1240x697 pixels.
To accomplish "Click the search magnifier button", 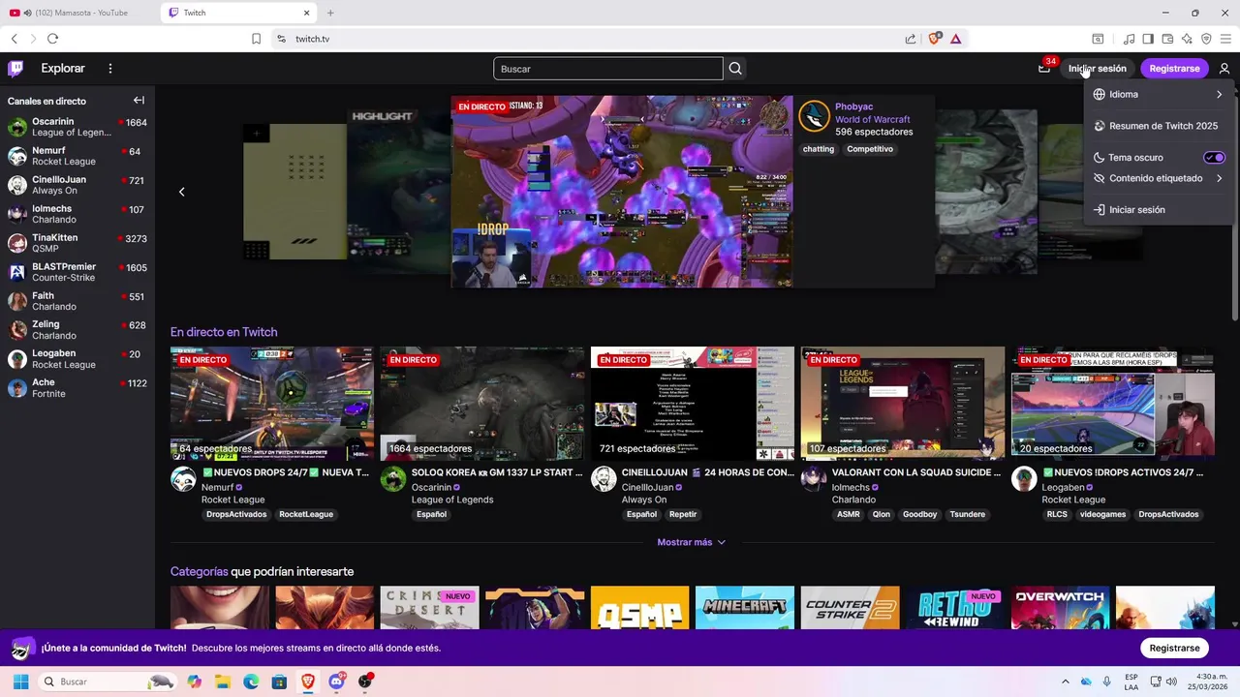I will (735, 69).
